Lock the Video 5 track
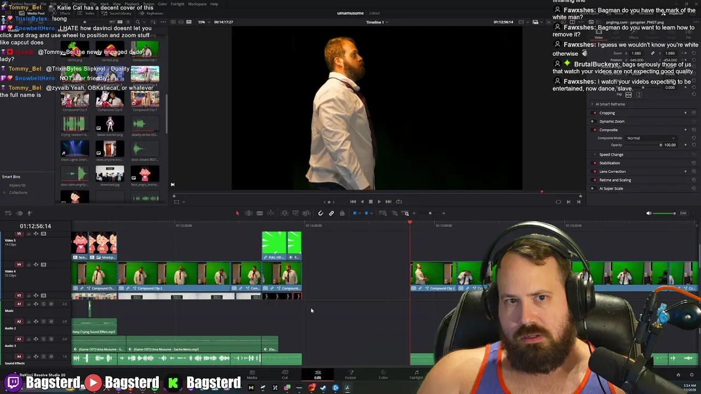The image size is (701, 394). (28, 234)
